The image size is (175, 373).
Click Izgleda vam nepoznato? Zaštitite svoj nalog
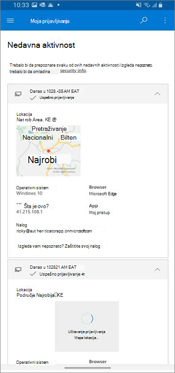coord(59,246)
